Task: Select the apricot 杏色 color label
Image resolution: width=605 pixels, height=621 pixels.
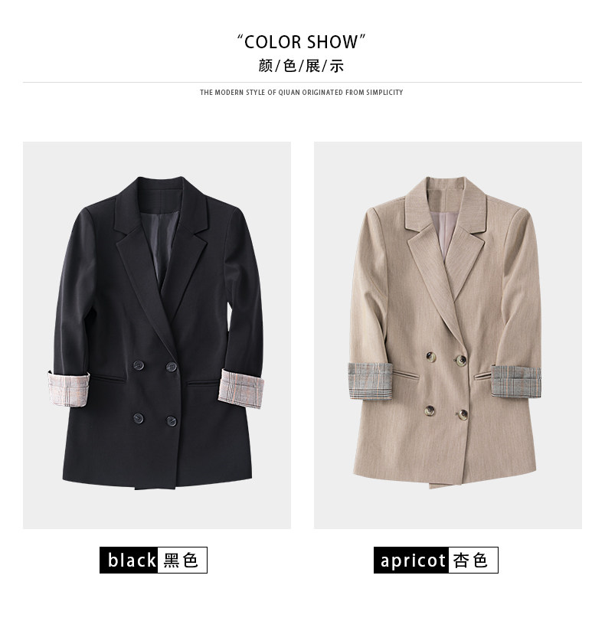Action: (436, 560)
